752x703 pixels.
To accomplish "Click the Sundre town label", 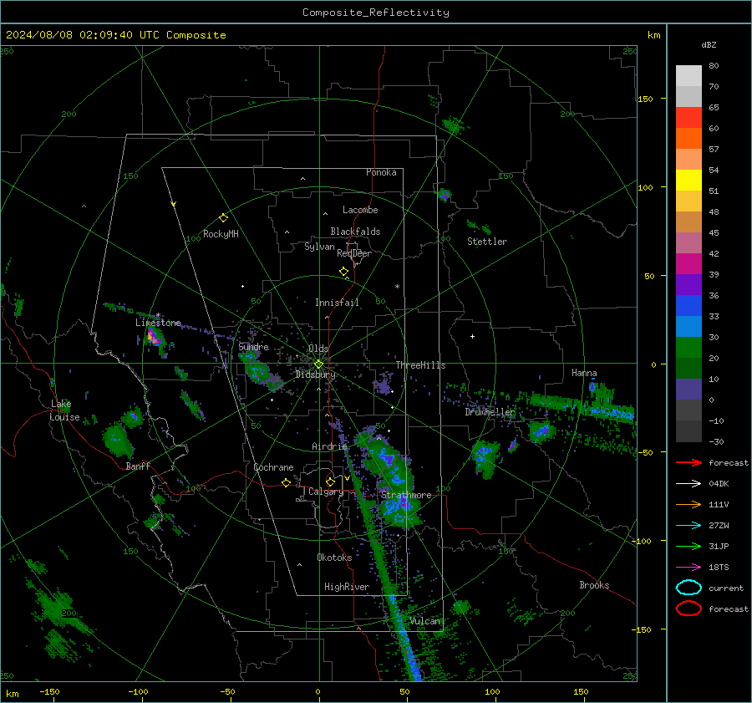I will pyautogui.click(x=254, y=346).
